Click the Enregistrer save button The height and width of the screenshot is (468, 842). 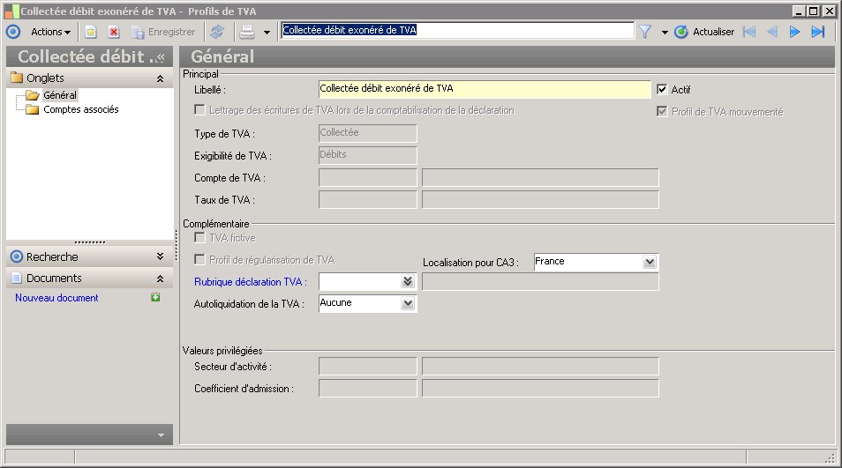click(x=163, y=32)
